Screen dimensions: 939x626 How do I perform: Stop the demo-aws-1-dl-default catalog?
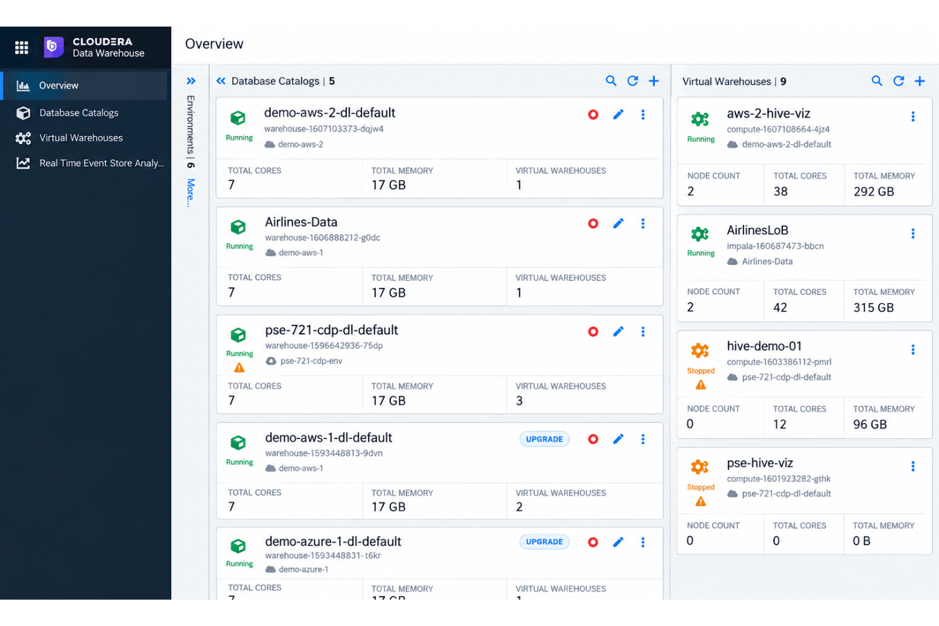click(593, 439)
